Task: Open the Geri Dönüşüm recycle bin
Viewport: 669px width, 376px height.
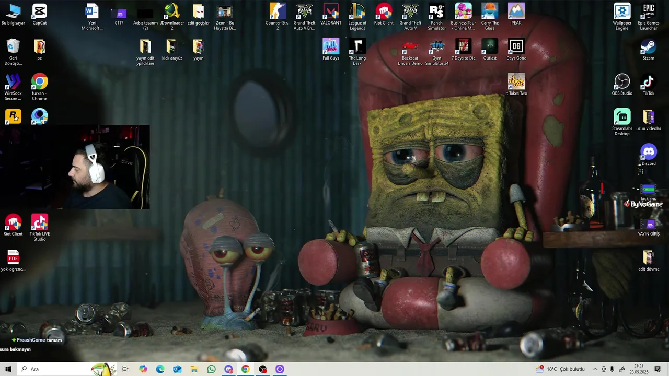Action: tap(13, 52)
